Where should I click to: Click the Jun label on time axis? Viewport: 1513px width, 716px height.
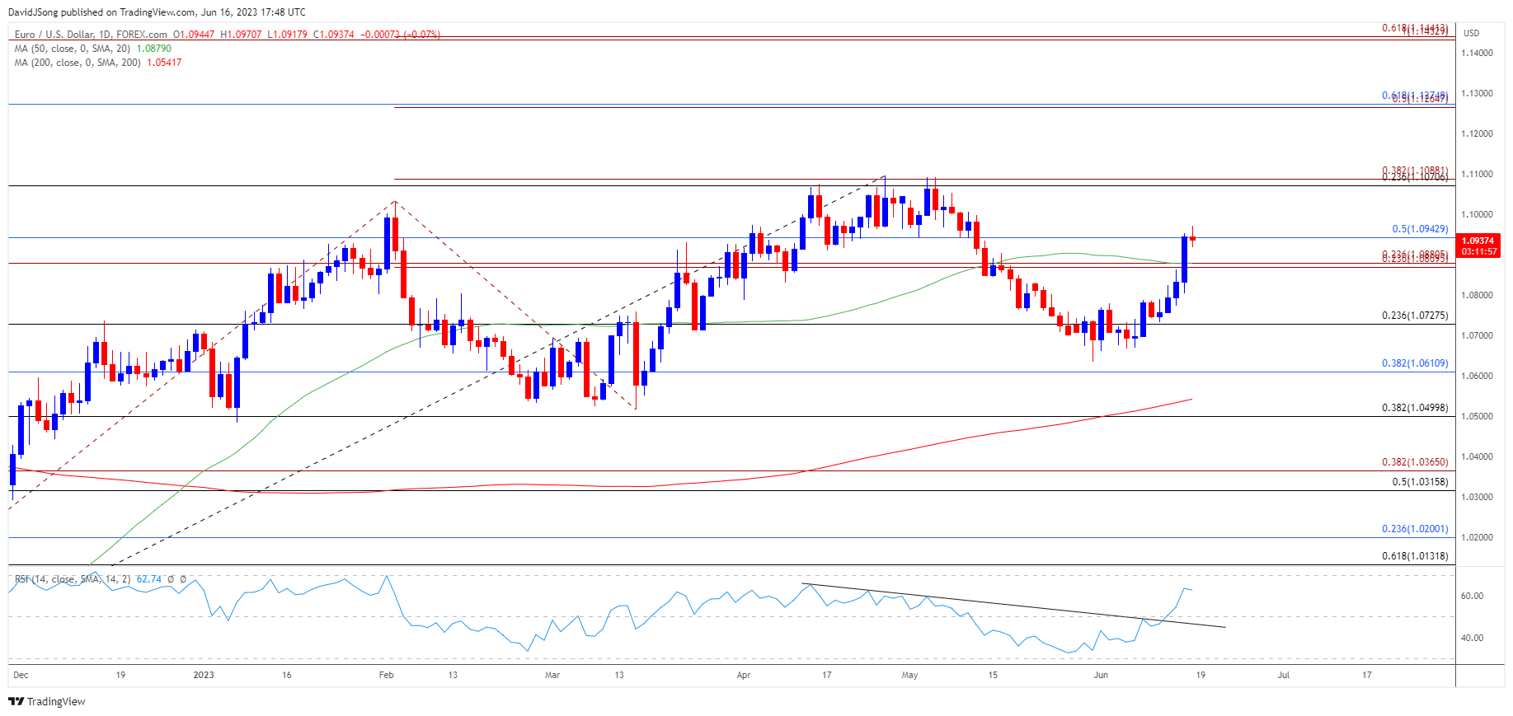(1101, 675)
